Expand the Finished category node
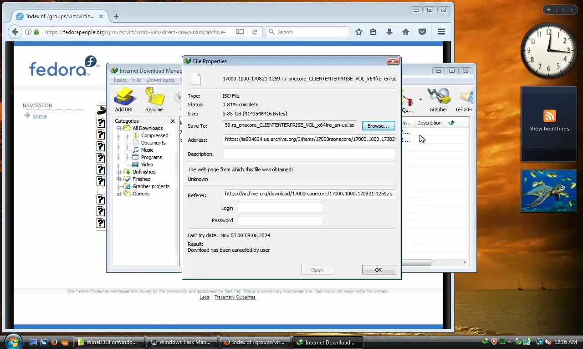 tap(118, 179)
